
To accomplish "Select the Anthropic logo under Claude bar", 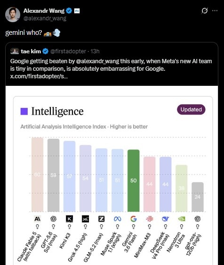I will tap(37, 219).
